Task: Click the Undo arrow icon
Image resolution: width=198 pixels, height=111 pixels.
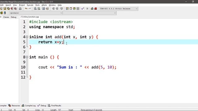Action: (x=26, y=9)
